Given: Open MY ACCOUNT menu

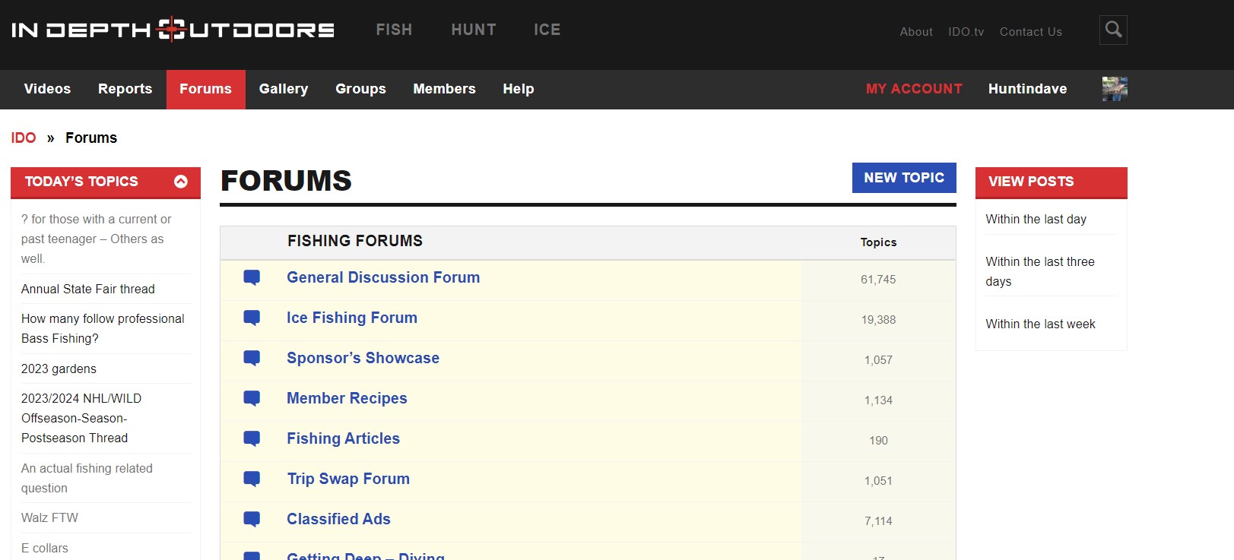Looking at the screenshot, I should point(914,89).
